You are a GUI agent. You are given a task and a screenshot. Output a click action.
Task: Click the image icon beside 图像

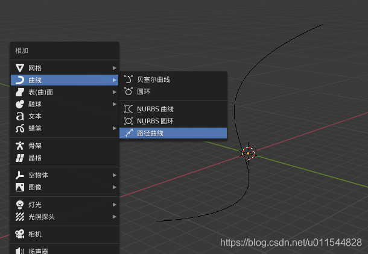20,187
